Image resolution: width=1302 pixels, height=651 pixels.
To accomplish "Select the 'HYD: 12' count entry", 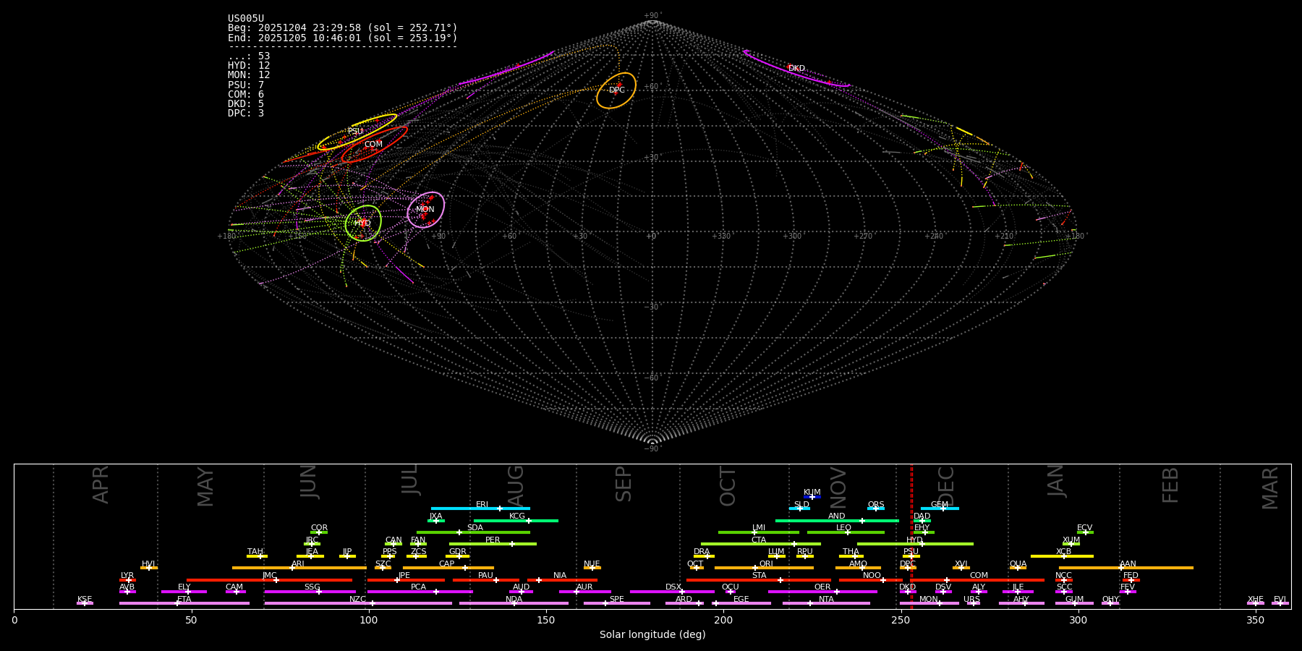I will (x=249, y=66).
